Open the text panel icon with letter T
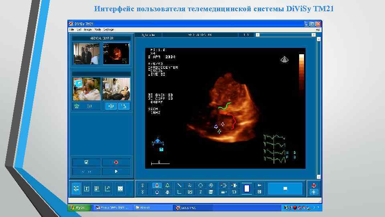385x217 pixels. point(87,189)
